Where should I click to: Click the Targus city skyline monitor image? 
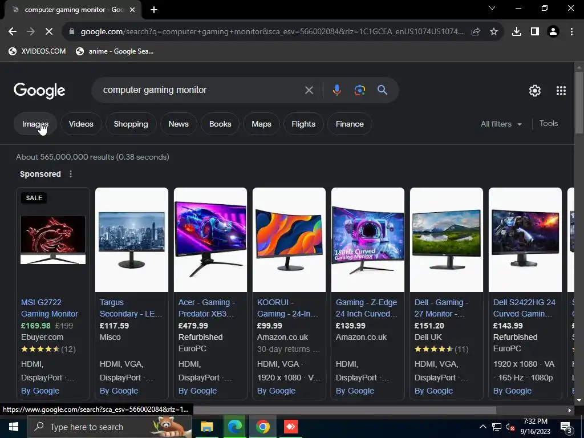132,240
